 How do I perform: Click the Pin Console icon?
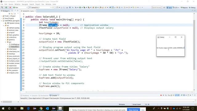pyautogui.click(x=182, y=95)
